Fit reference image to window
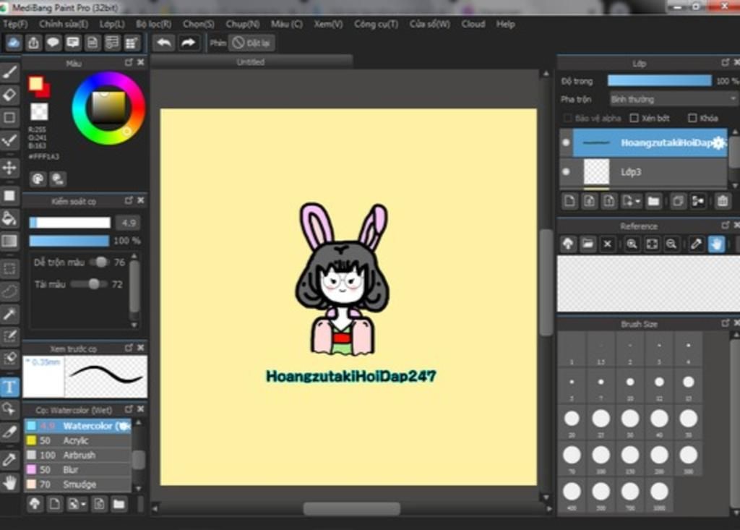This screenshot has width=740, height=530. pos(652,244)
